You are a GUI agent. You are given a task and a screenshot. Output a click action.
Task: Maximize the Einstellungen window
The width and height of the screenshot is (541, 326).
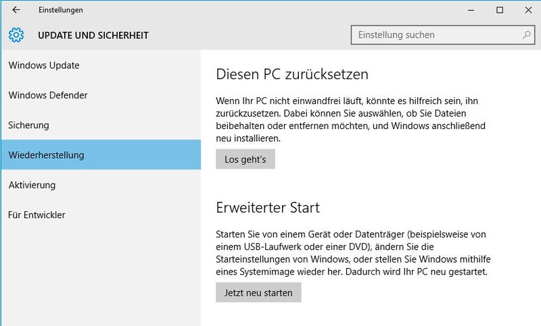[x=500, y=10]
